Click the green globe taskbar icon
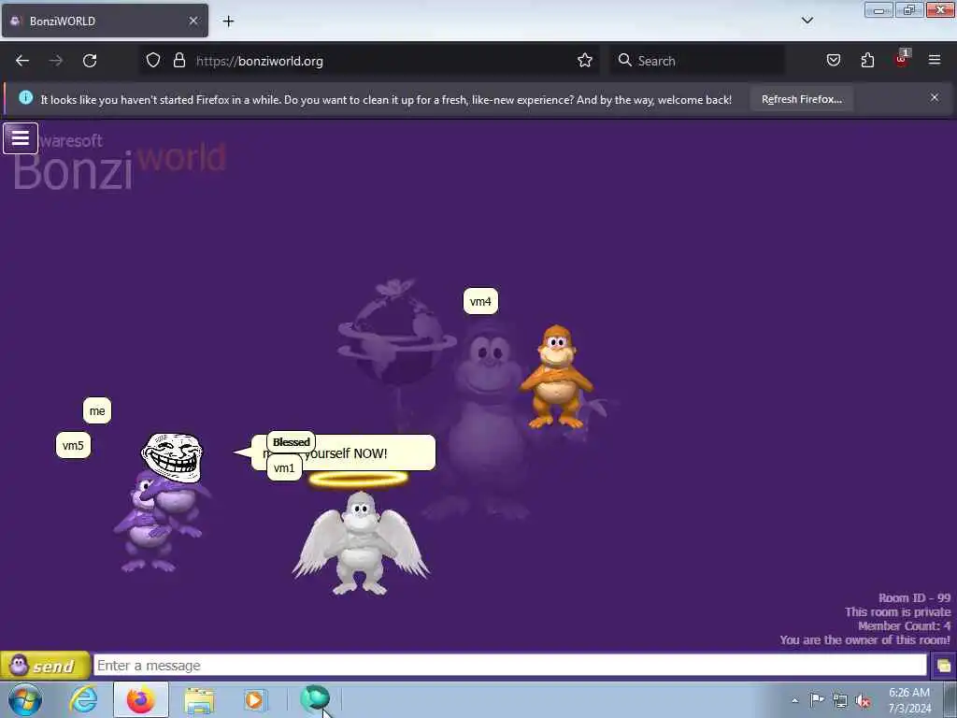 (x=315, y=698)
